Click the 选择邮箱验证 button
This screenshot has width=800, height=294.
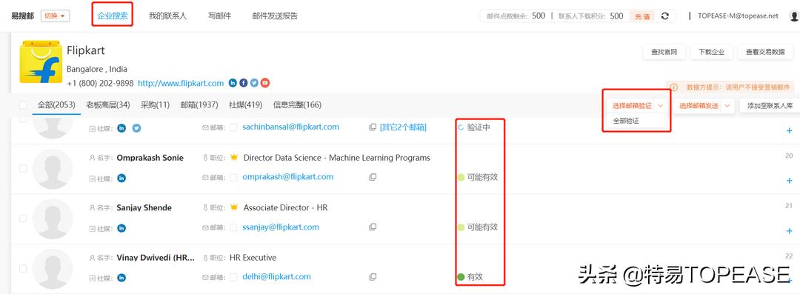[632, 106]
